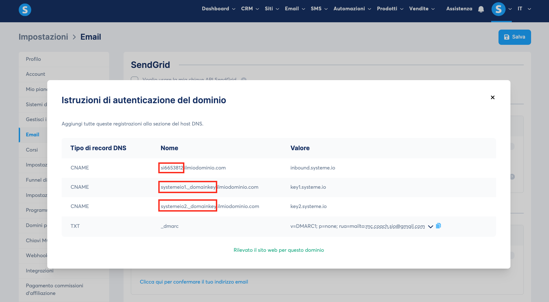The width and height of the screenshot is (549, 302).
Task: Click the Nome column header
Action: (x=169, y=148)
